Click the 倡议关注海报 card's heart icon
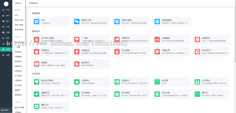This screenshot has height=113, width=236. point(36,82)
